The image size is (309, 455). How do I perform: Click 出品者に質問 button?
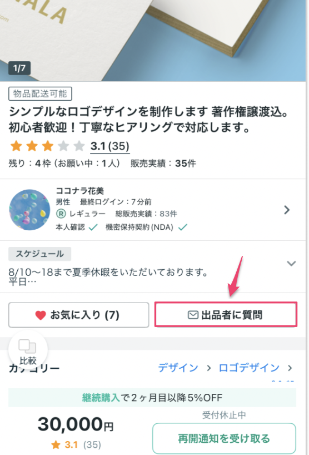(226, 315)
